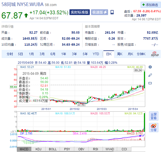Select the 3月 chart tab
Image resolution: width=164 pixels, height=152 pixels.
[x=42, y=54]
